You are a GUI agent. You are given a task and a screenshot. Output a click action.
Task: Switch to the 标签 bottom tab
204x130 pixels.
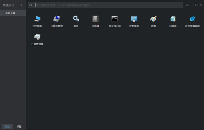[x=19, y=127]
